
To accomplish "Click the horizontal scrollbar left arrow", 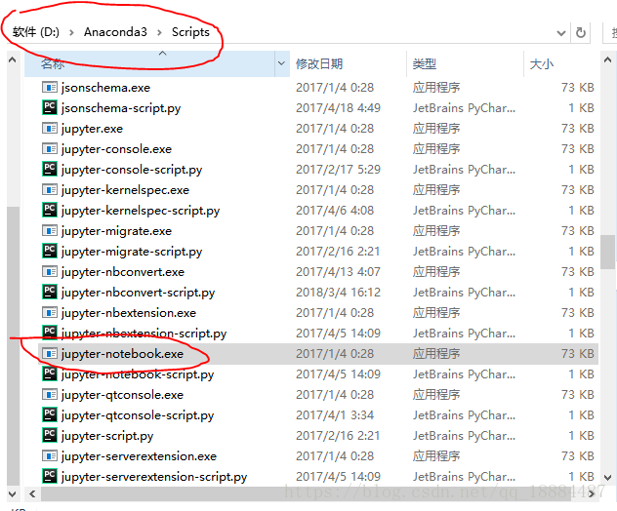I will coord(32,493).
